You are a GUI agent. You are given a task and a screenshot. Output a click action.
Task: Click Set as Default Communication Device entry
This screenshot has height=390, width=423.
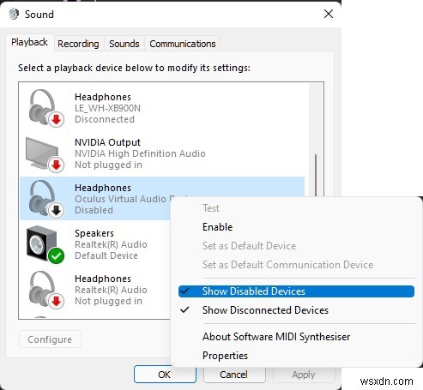pyautogui.click(x=287, y=265)
